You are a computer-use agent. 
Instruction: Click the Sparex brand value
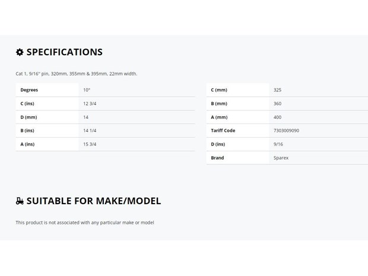click(x=281, y=158)
